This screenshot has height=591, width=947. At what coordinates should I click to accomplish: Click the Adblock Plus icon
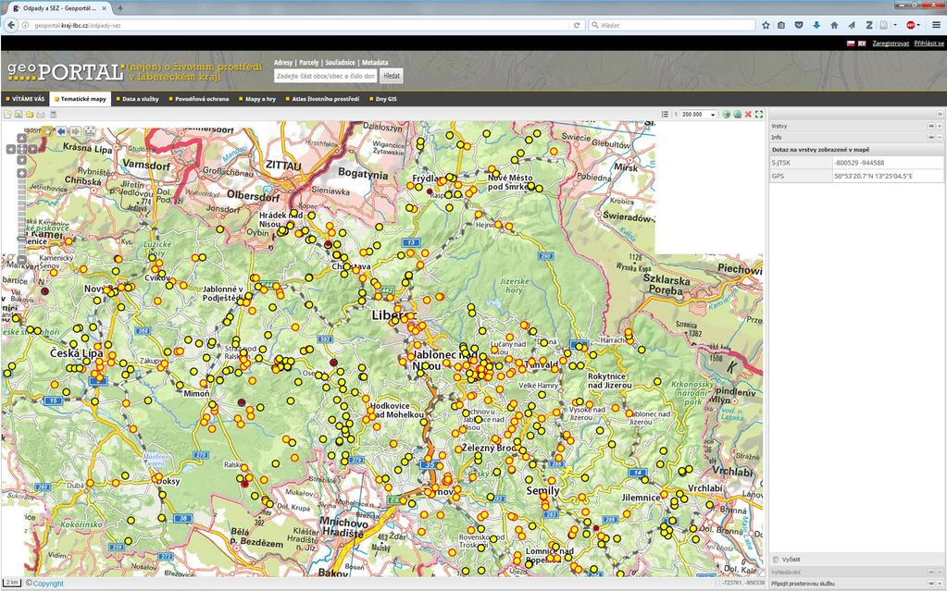coord(910,25)
